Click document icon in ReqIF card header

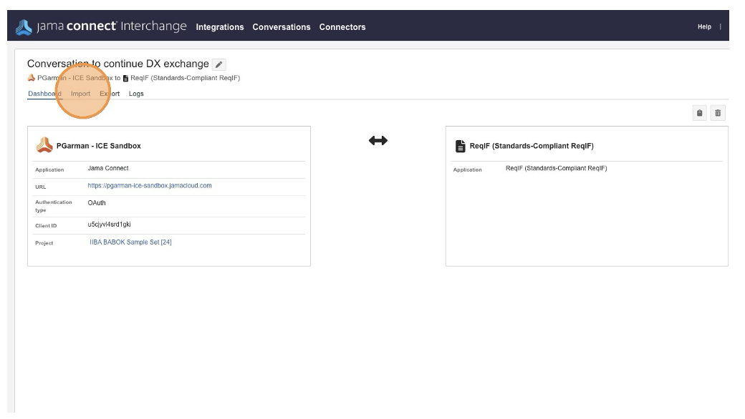coord(460,146)
